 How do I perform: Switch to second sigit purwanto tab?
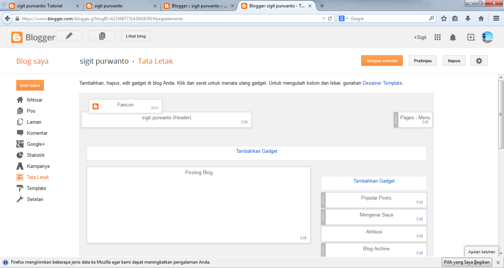pyautogui.click(x=121, y=6)
